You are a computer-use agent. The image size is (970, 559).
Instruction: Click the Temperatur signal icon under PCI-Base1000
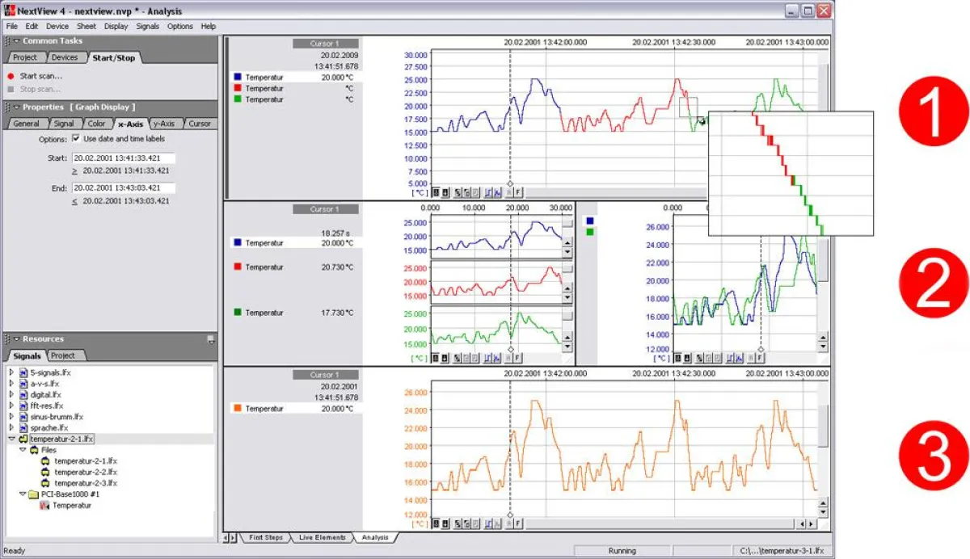pyautogui.click(x=45, y=505)
